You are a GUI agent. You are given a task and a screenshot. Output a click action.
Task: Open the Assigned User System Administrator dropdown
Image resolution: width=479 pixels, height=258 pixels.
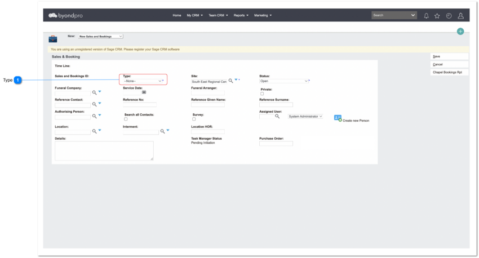pos(305,117)
